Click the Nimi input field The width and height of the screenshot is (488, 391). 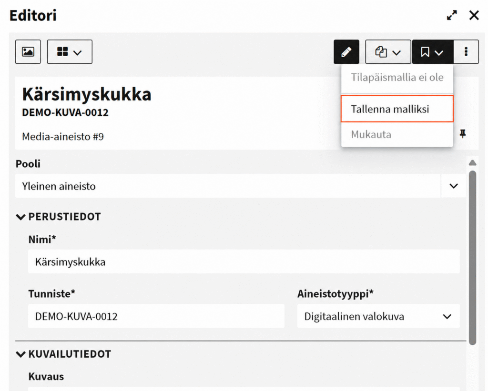tap(244, 261)
